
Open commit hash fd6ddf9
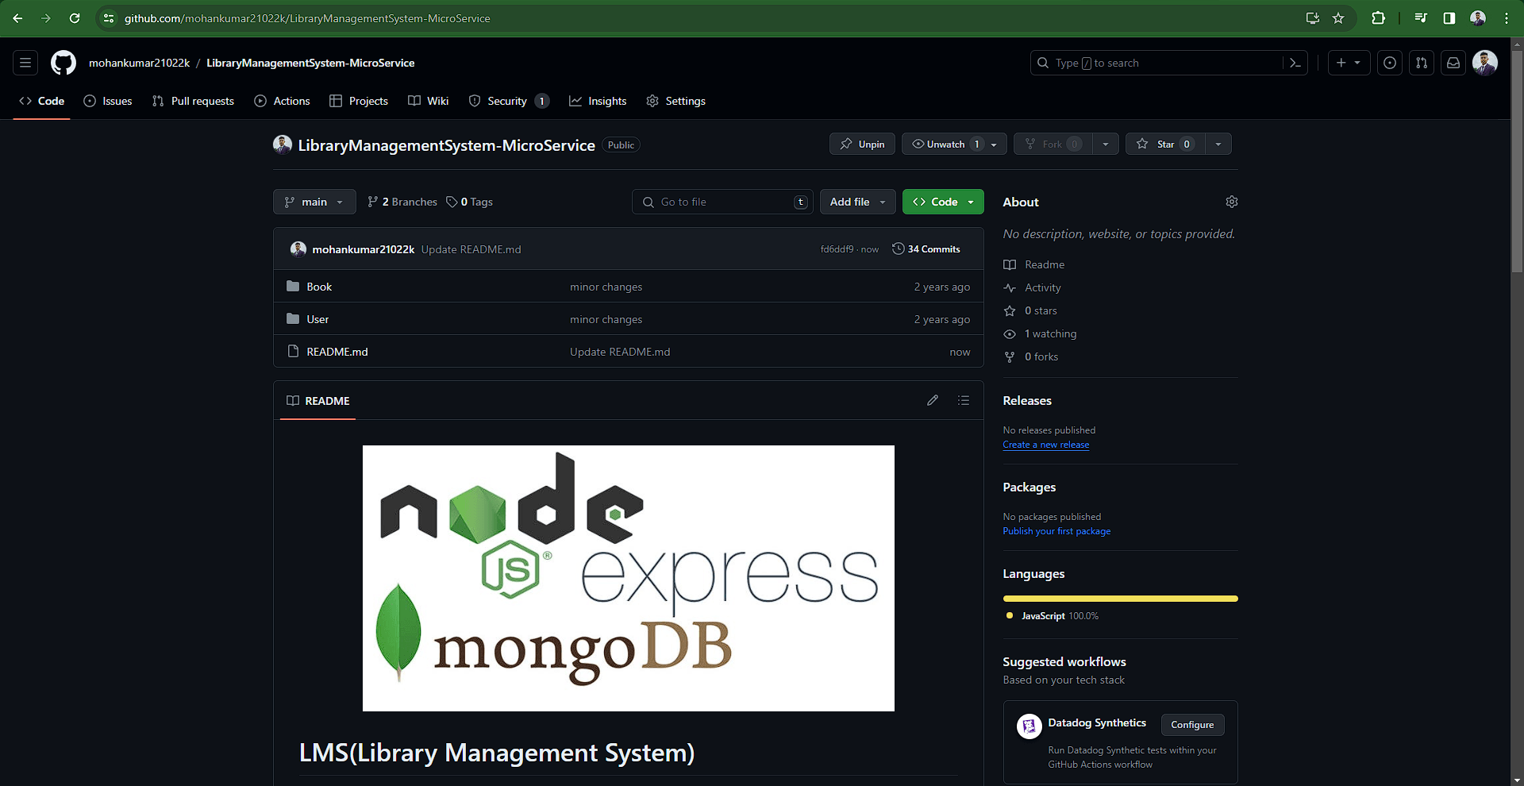coord(837,249)
